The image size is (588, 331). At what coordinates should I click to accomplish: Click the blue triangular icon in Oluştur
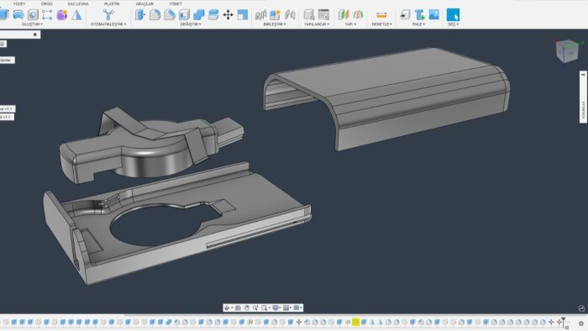pos(77,14)
